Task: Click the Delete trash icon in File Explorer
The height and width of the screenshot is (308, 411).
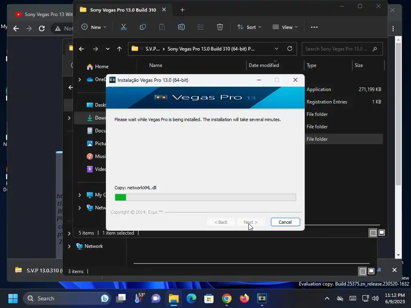Action: (220, 27)
